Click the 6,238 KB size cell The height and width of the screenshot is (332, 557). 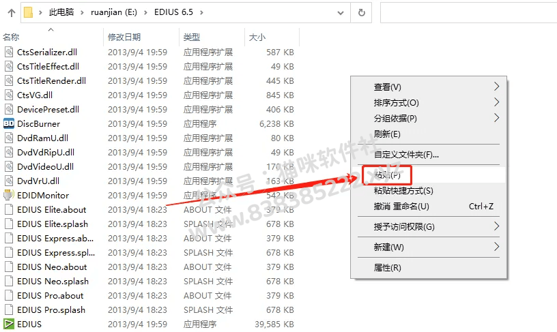[x=276, y=124]
